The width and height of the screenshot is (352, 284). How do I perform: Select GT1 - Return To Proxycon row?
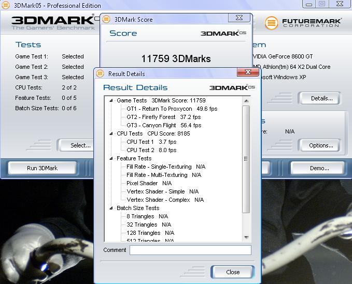(x=172, y=109)
